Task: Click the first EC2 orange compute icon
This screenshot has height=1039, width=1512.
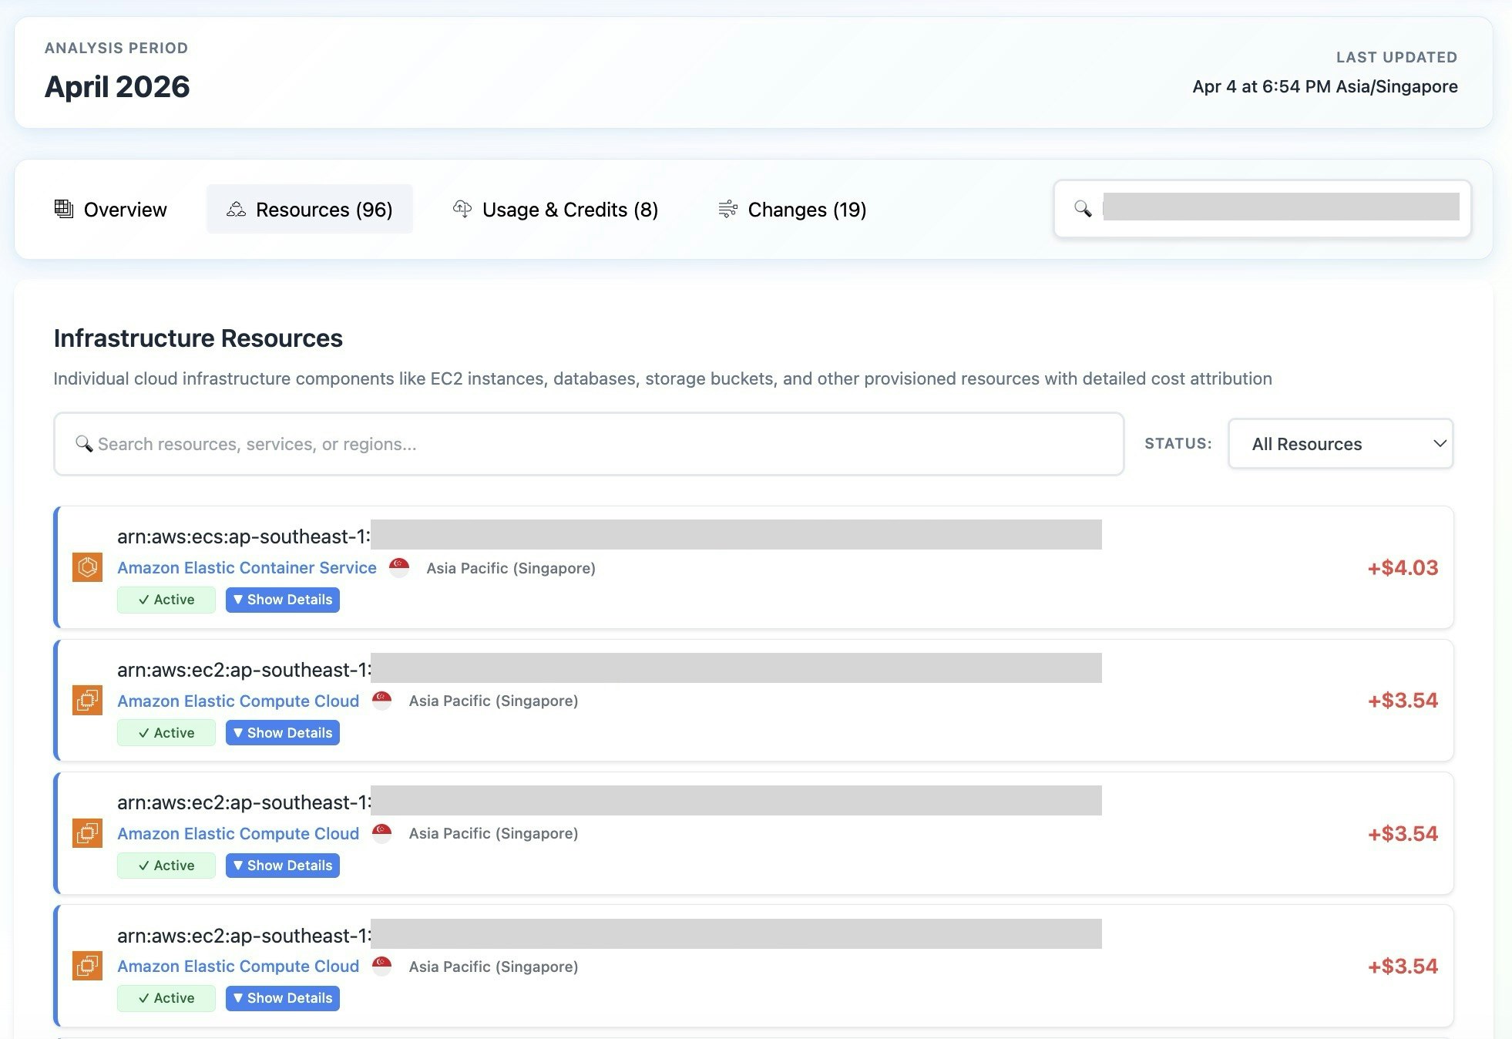Action: (x=87, y=701)
